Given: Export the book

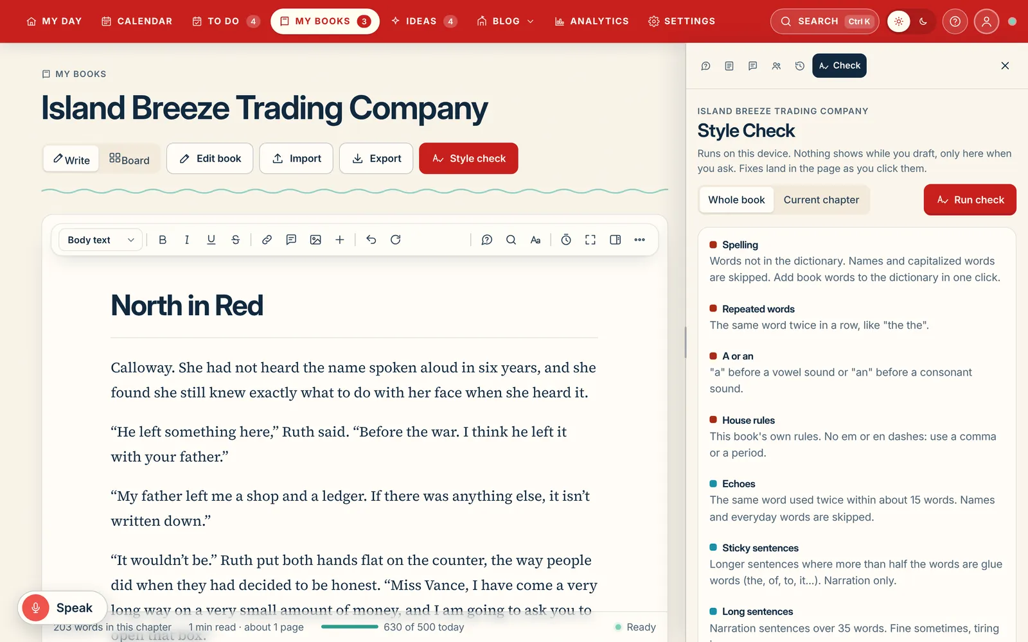Looking at the screenshot, I should pyautogui.click(x=376, y=159).
